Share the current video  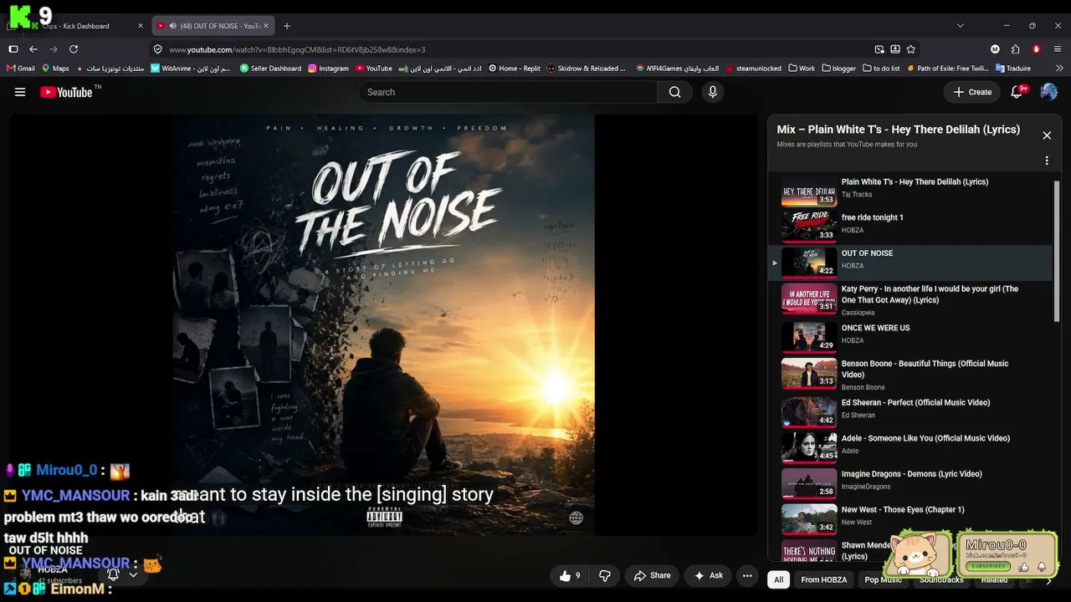point(653,575)
